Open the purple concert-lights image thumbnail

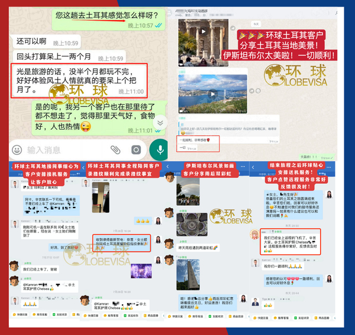click(141, 271)
